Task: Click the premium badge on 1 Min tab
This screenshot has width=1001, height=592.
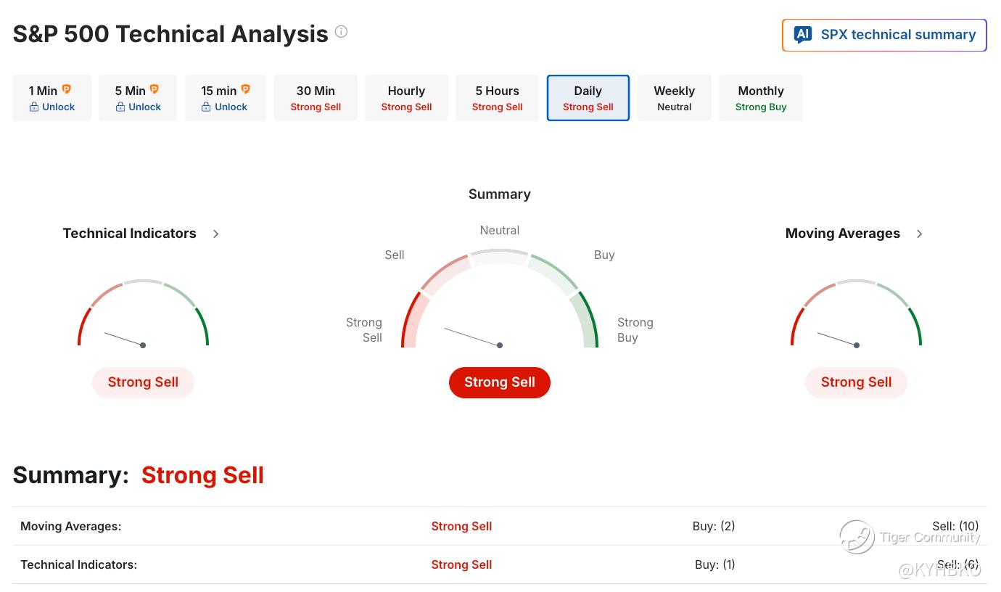Action: pos(67,89)
